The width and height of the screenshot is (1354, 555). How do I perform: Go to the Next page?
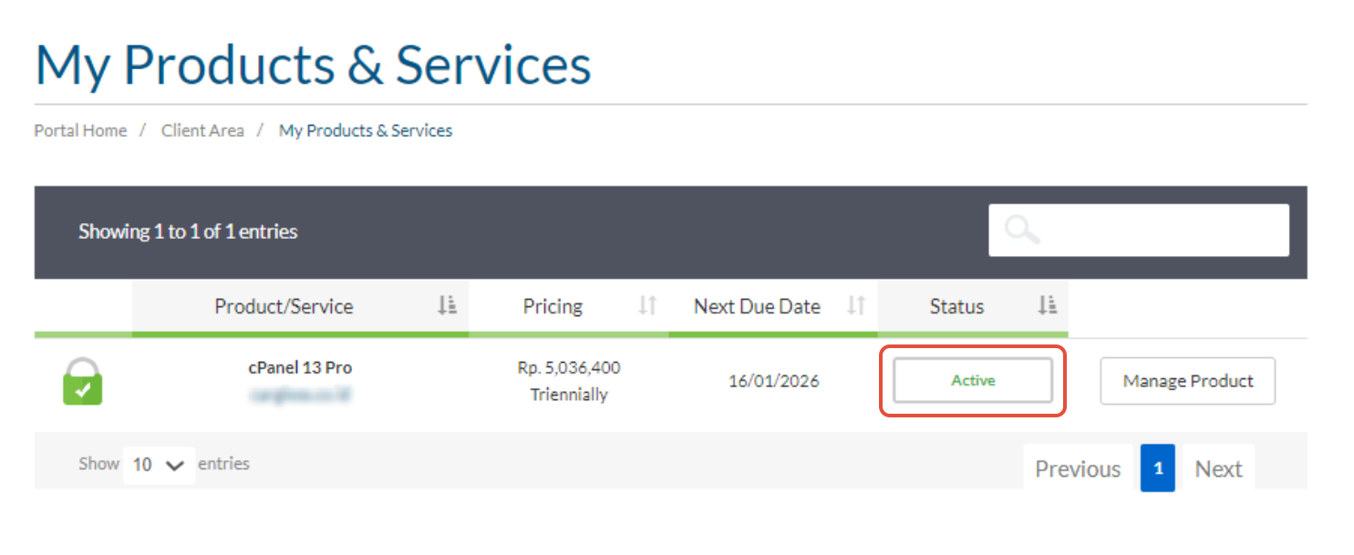[x=1218, y=468]
